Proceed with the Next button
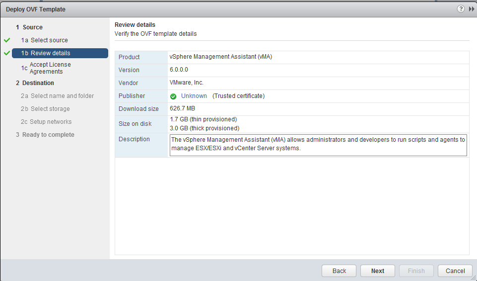This screenshot has height=281, width=477. pos(378,271)
